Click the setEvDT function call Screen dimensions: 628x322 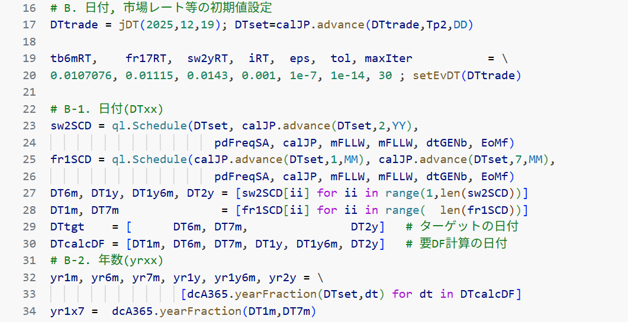click(436, 75)
